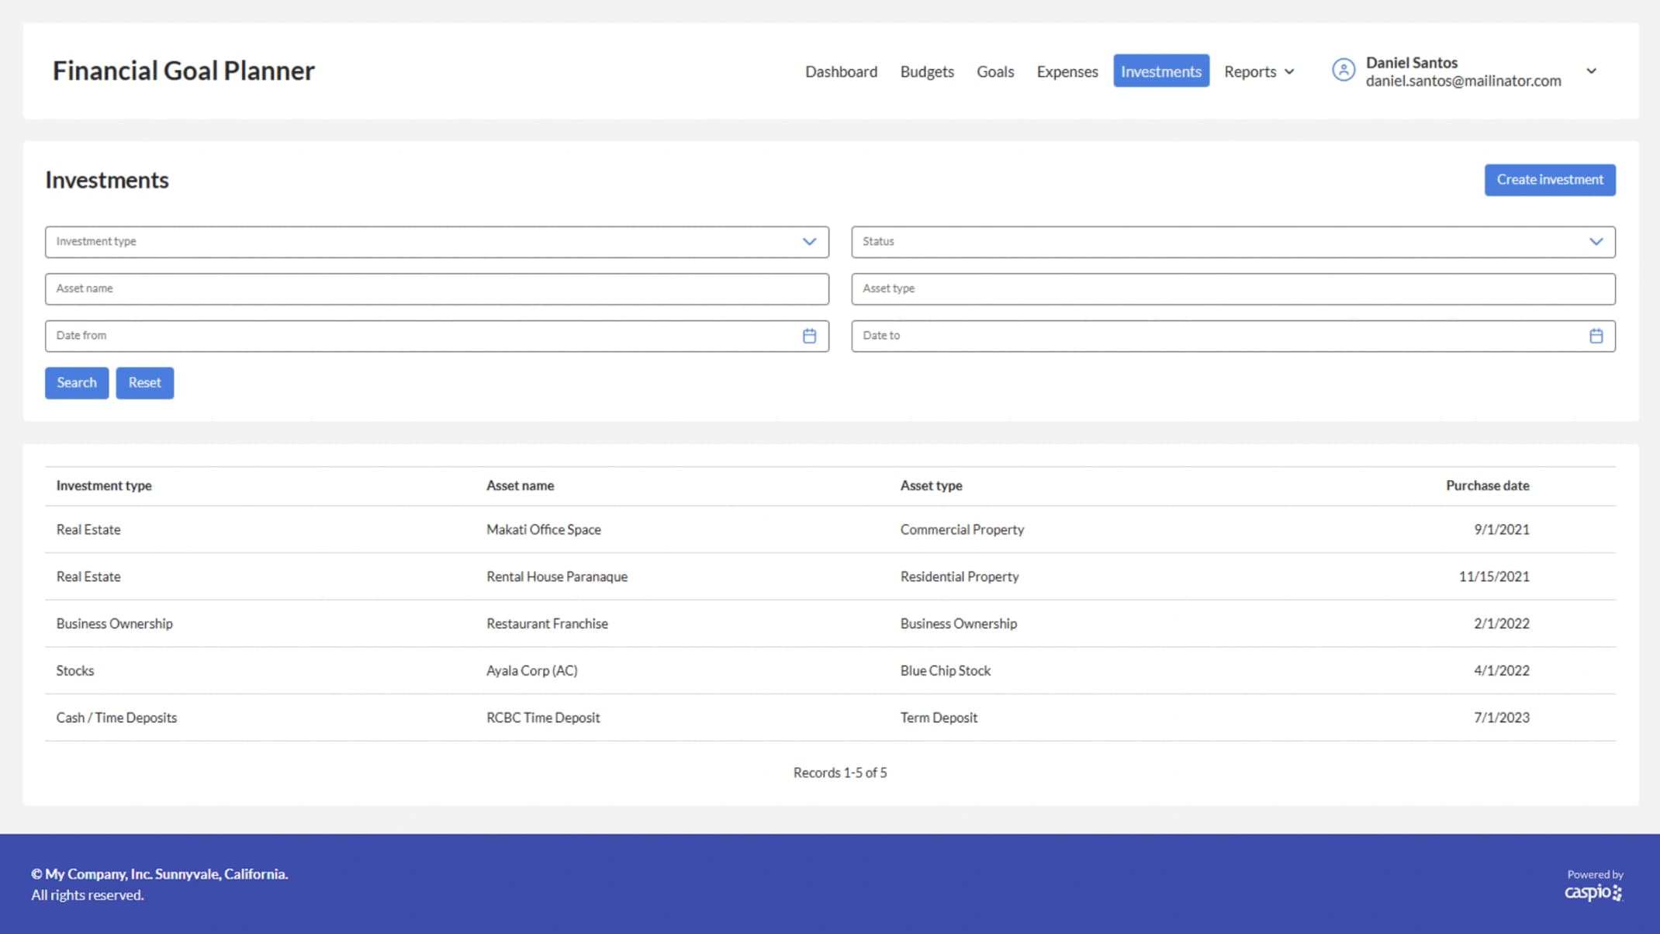This screenshot has height=934, width=1660.
Task: Open the Restaurant Franchise record
Action: [x=830, y=624]
